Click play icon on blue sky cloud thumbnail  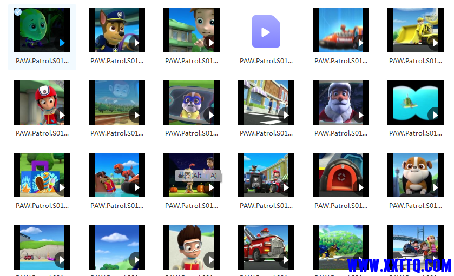tap(137, 260)
